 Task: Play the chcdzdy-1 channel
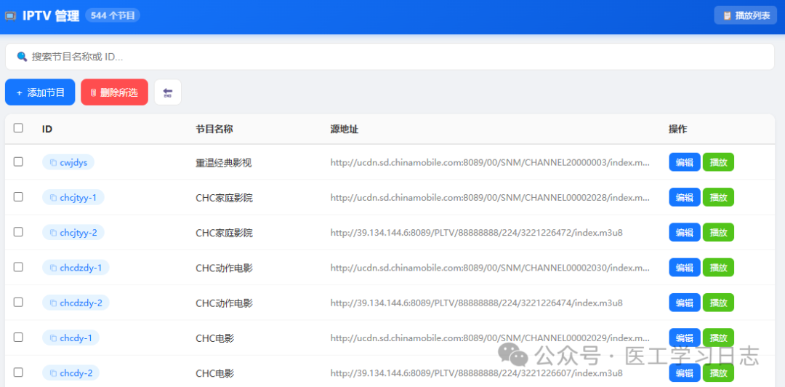718,267
